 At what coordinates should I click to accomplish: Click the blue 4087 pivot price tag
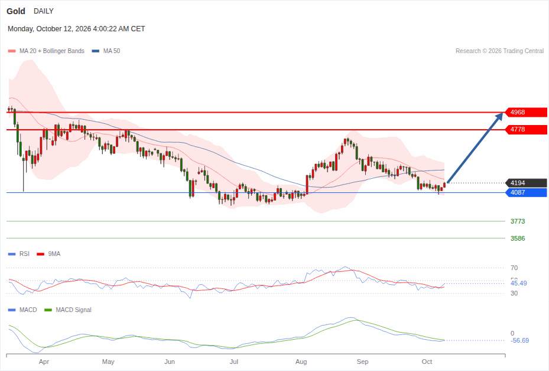[526, 192]
